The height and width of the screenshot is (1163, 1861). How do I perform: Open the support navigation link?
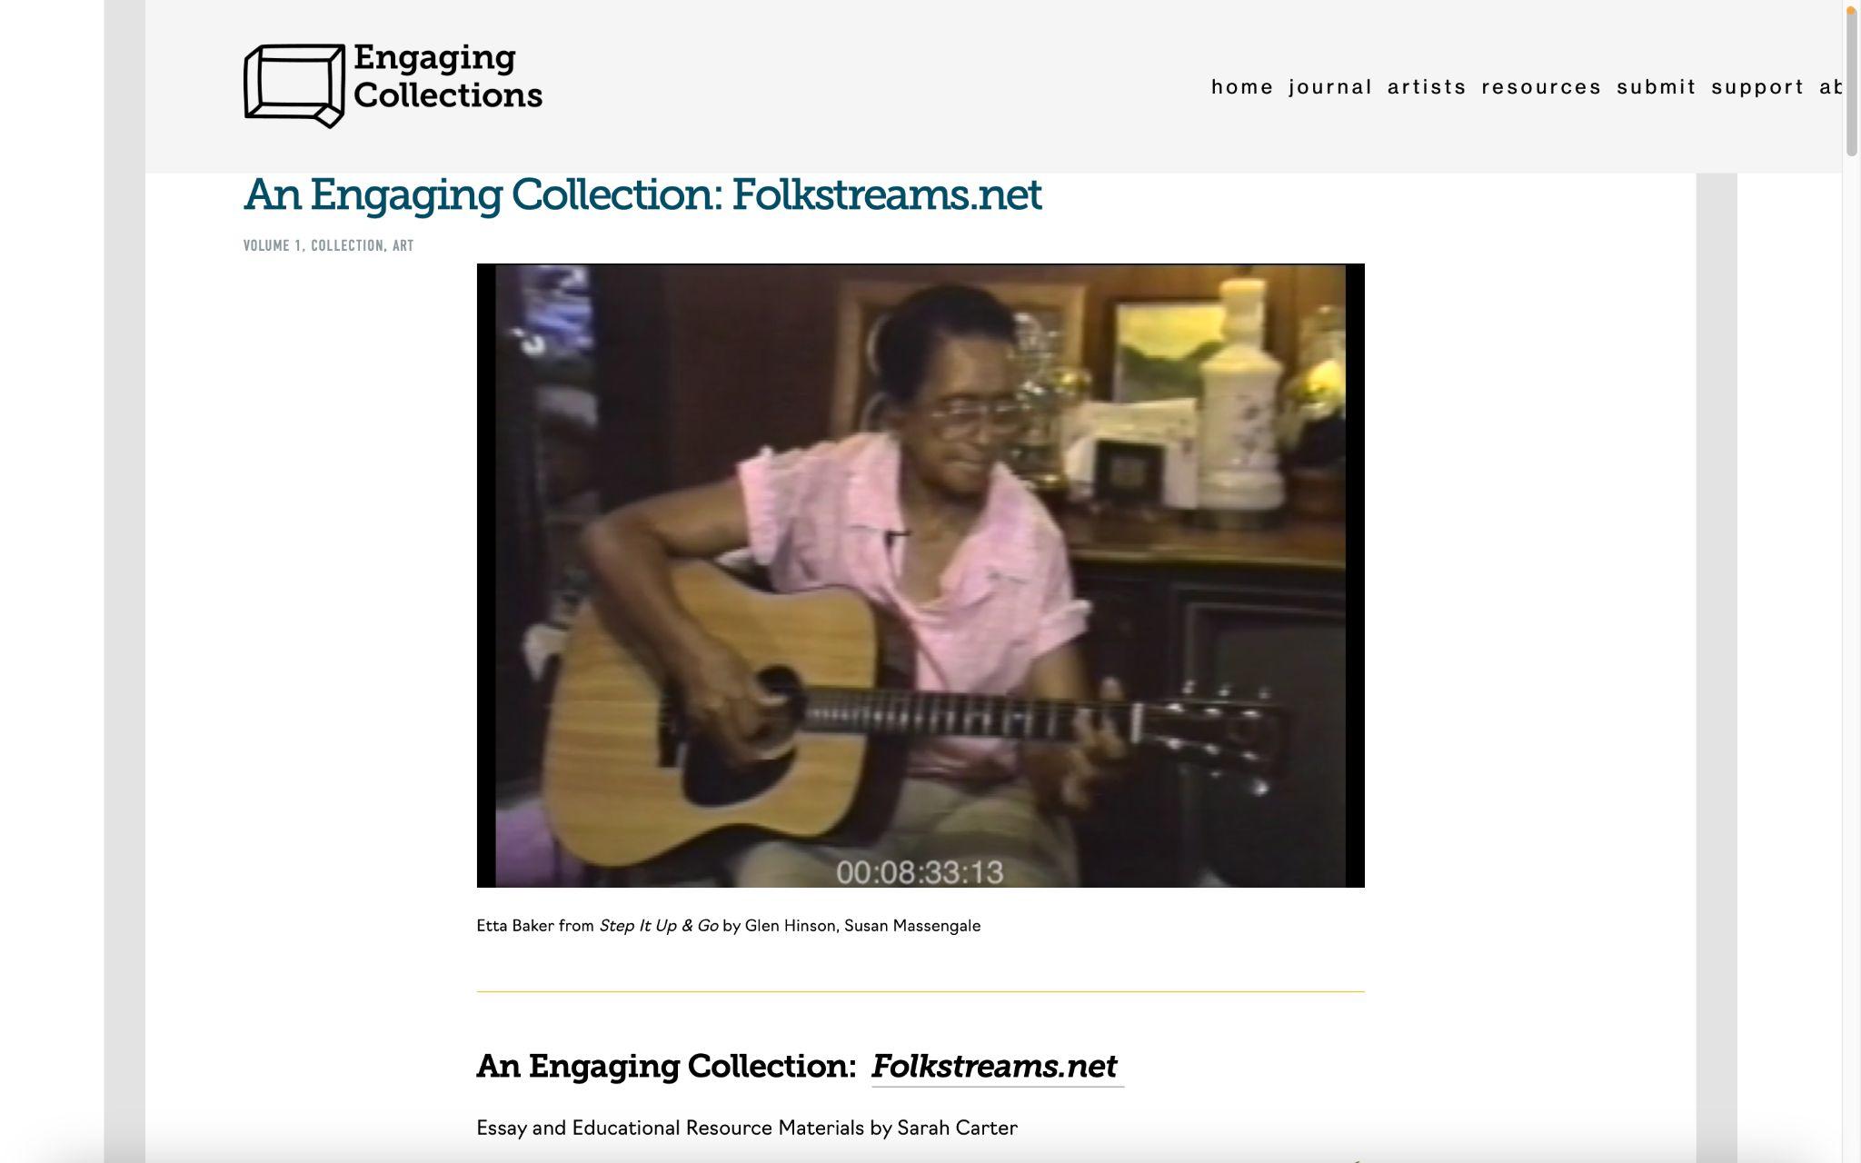coord(1757,87)
